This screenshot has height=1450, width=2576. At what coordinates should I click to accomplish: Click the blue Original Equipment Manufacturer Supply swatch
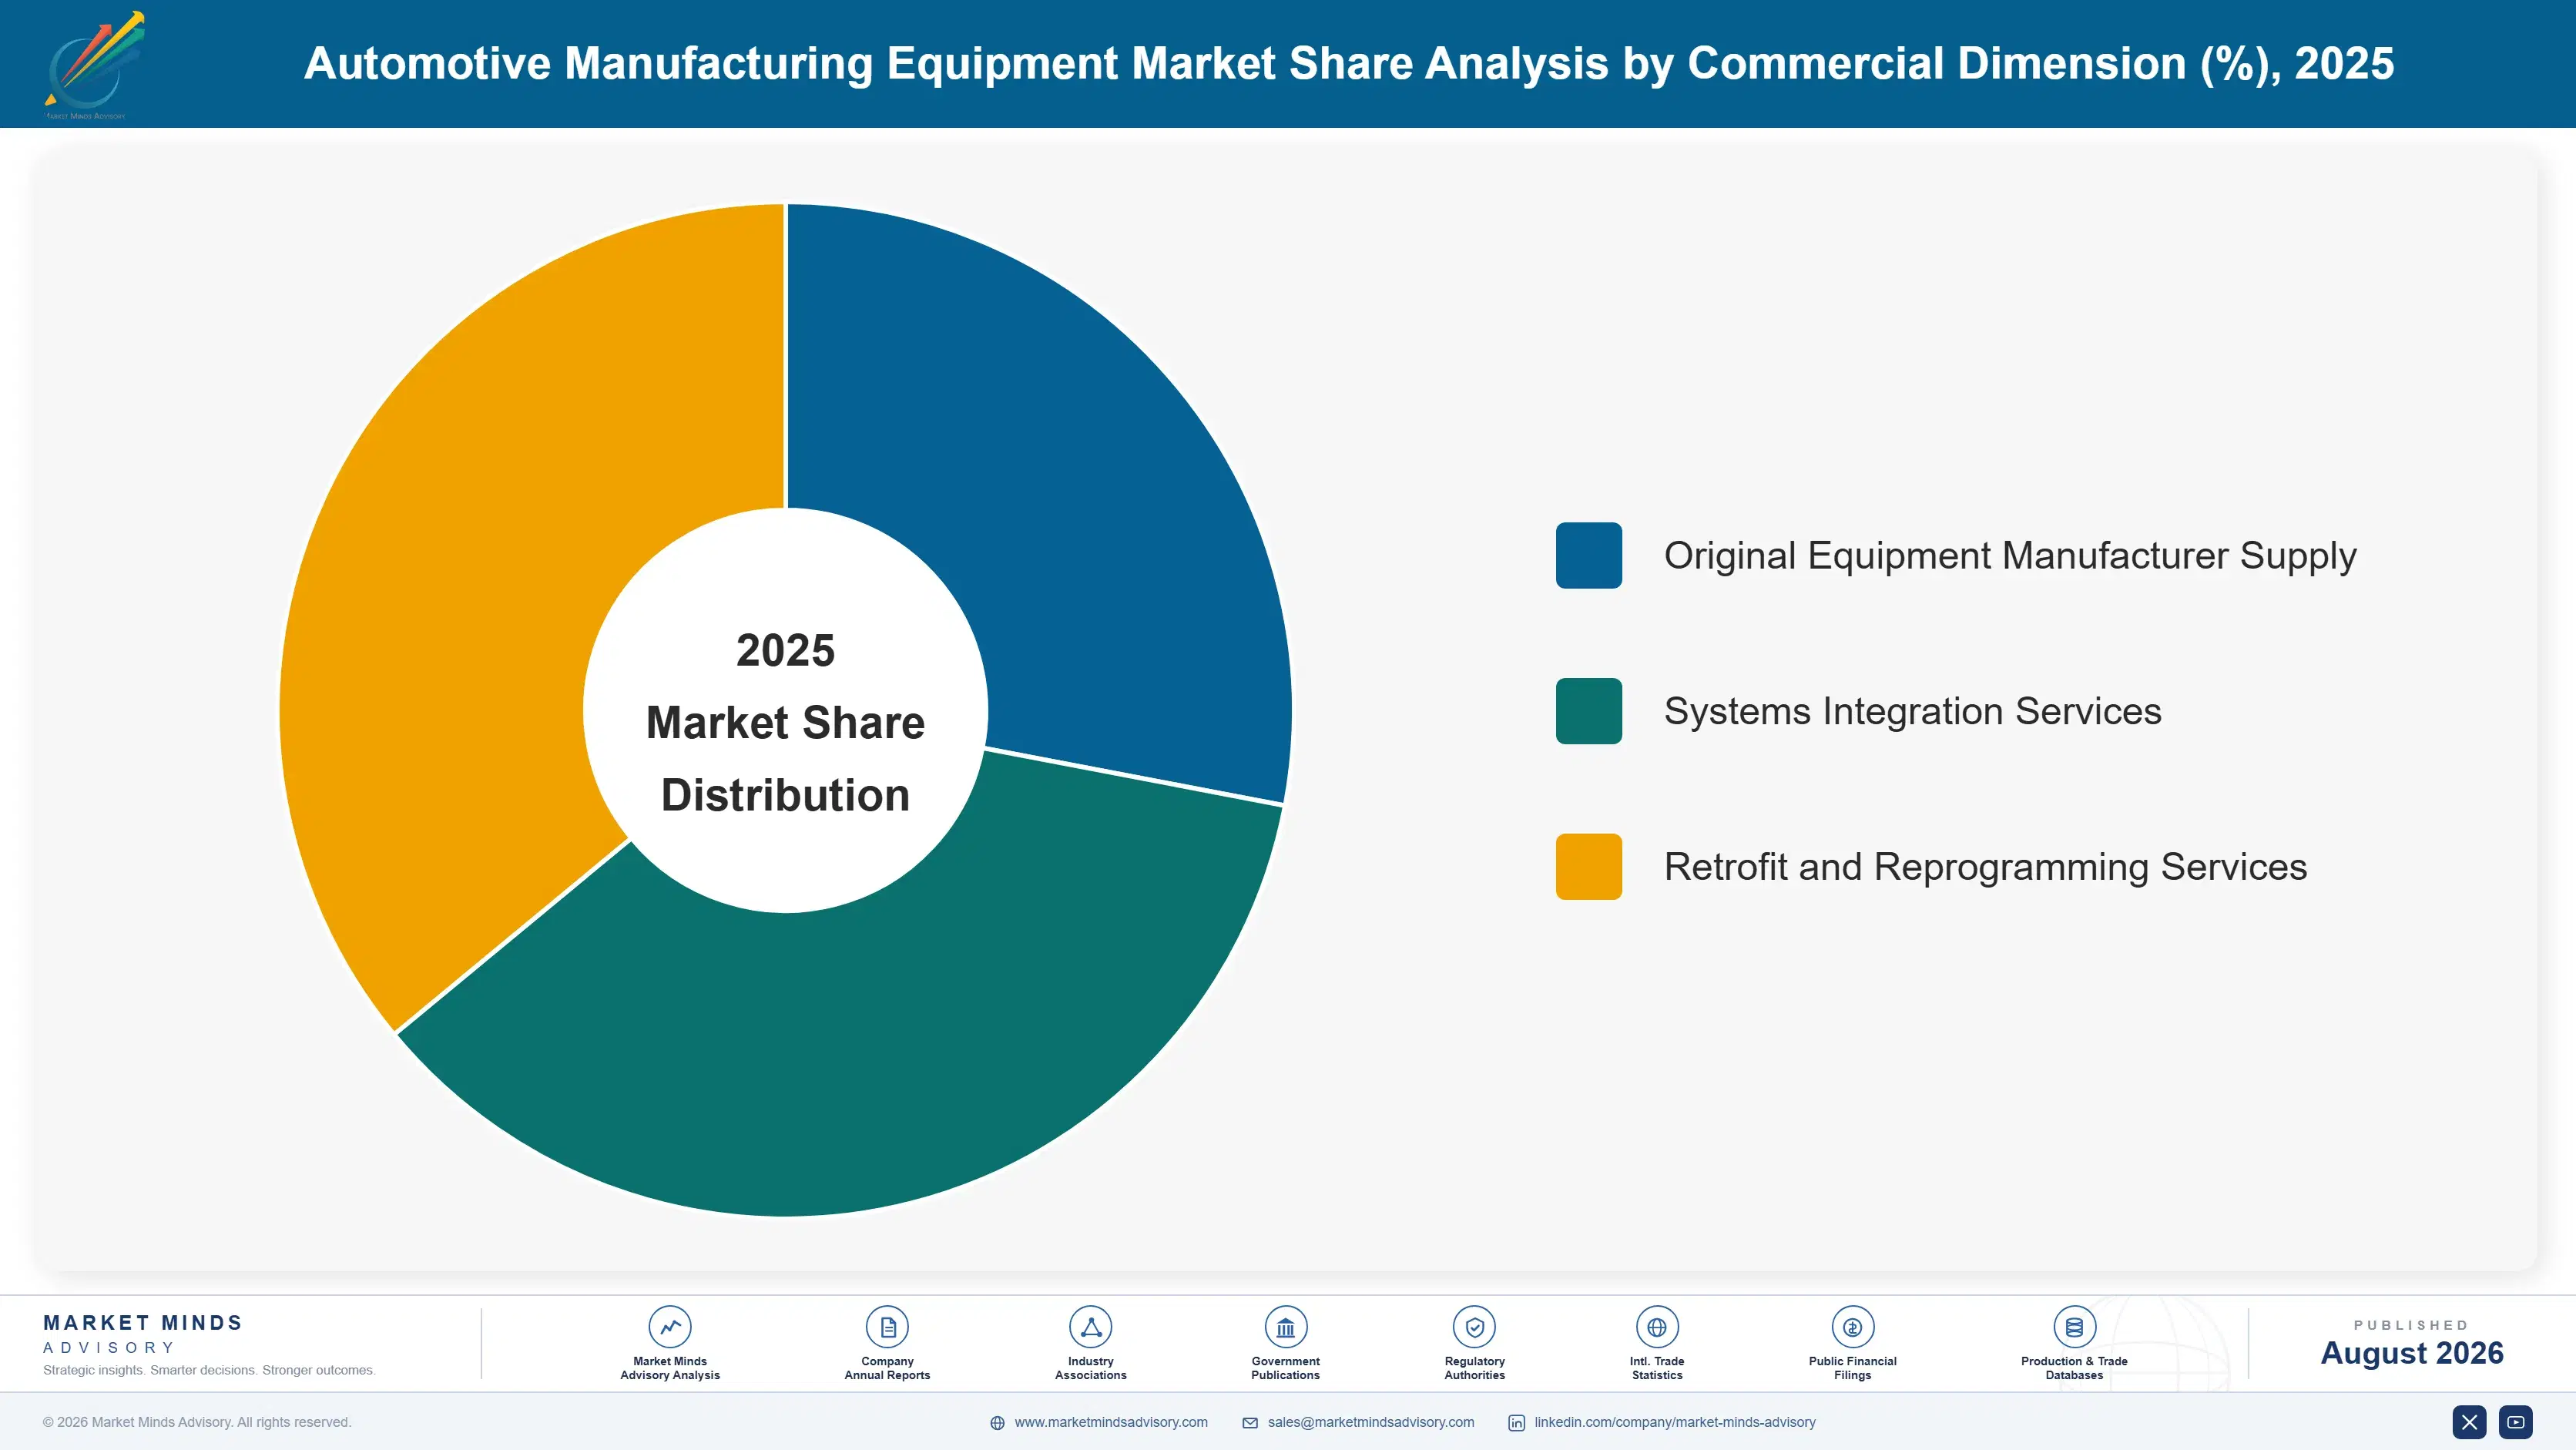pos(1589,555)
